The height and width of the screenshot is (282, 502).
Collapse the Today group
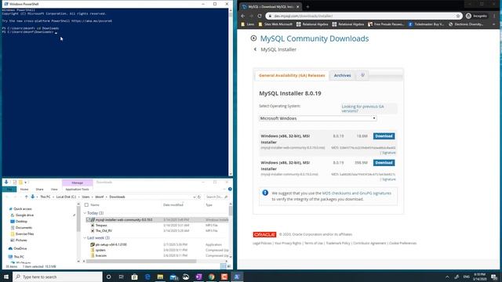coord(85,213)
